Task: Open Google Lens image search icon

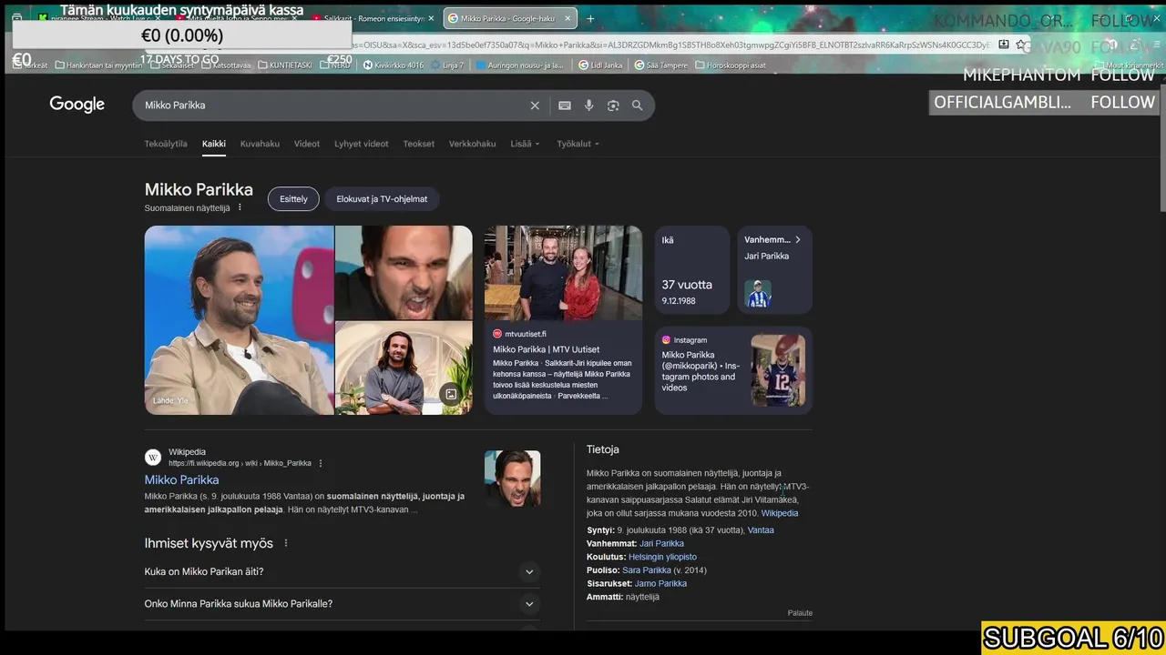Action: point(613,106)
